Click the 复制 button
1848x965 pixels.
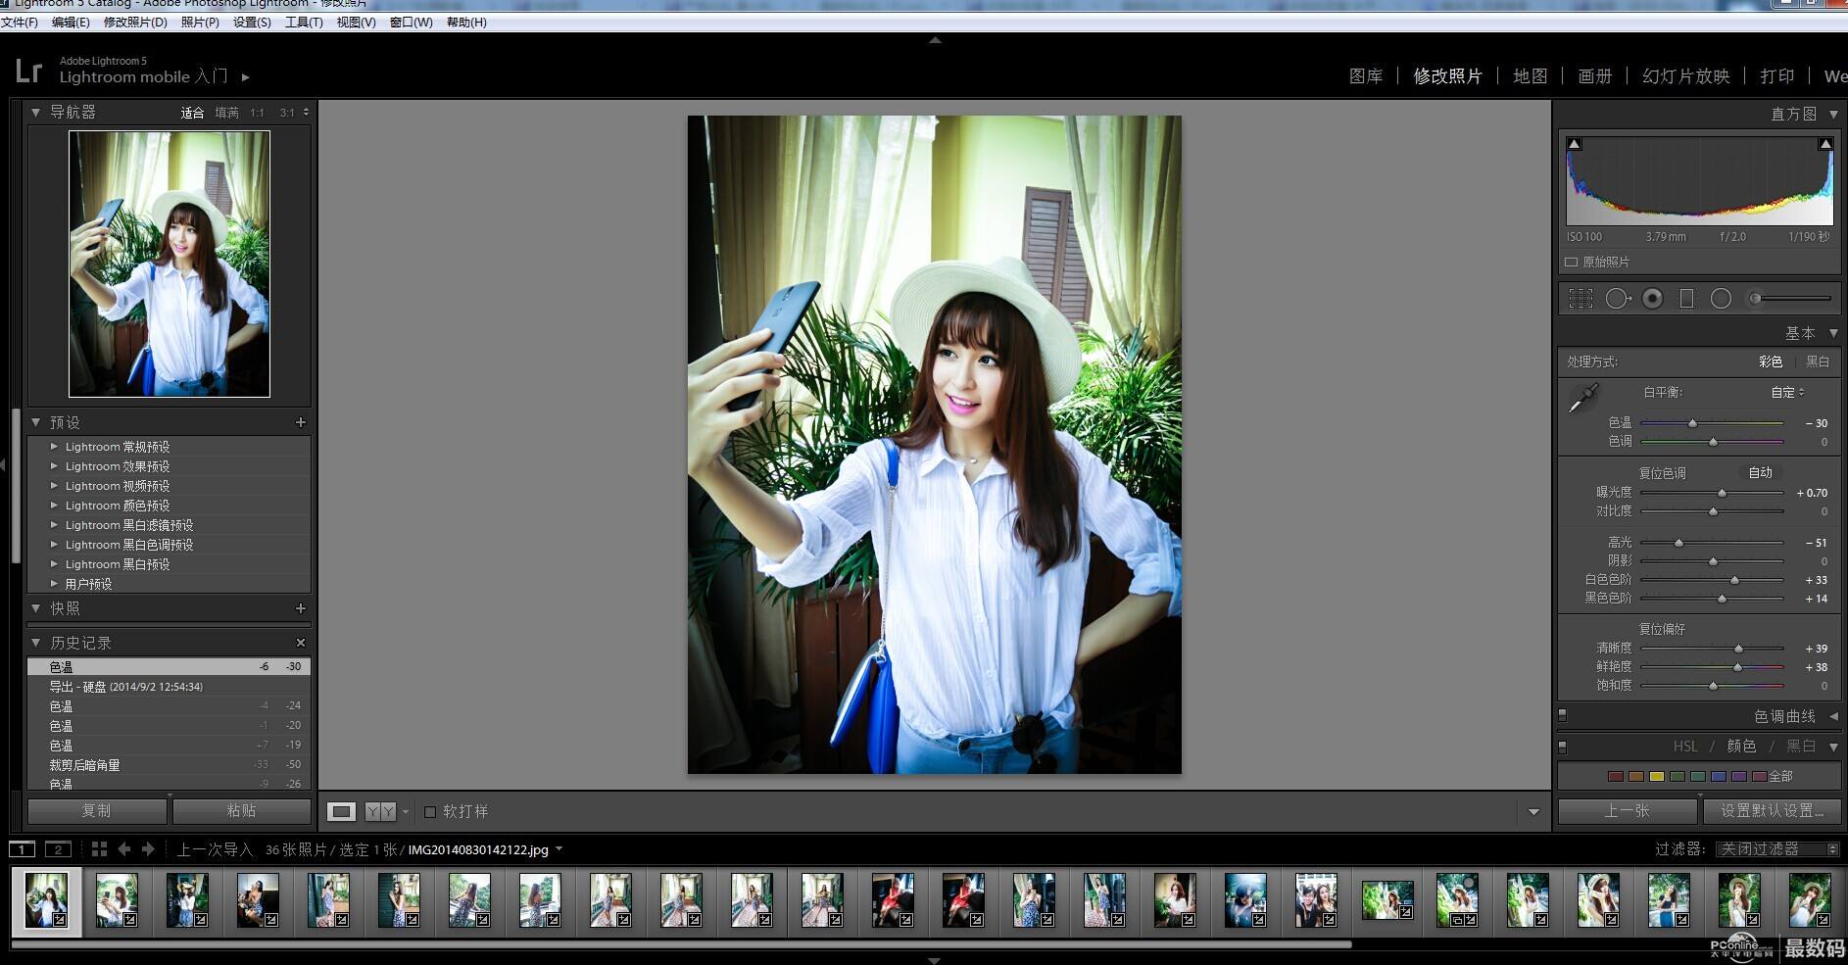97,811
